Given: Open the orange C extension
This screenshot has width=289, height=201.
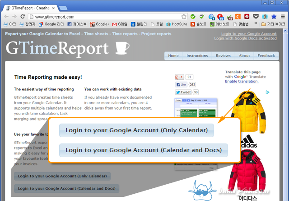Looking at the screenshot, I should click(x=238, y=17).
